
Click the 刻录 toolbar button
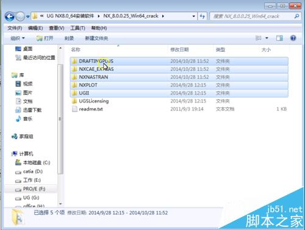coord(69,38)
